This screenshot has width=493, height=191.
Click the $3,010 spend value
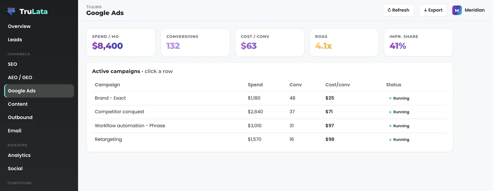click(x=255, y=126)
